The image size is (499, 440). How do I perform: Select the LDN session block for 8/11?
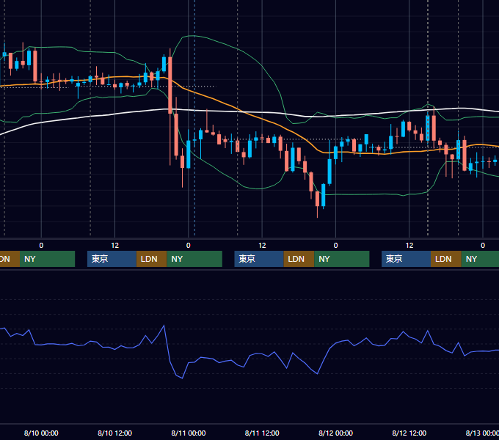299,259
